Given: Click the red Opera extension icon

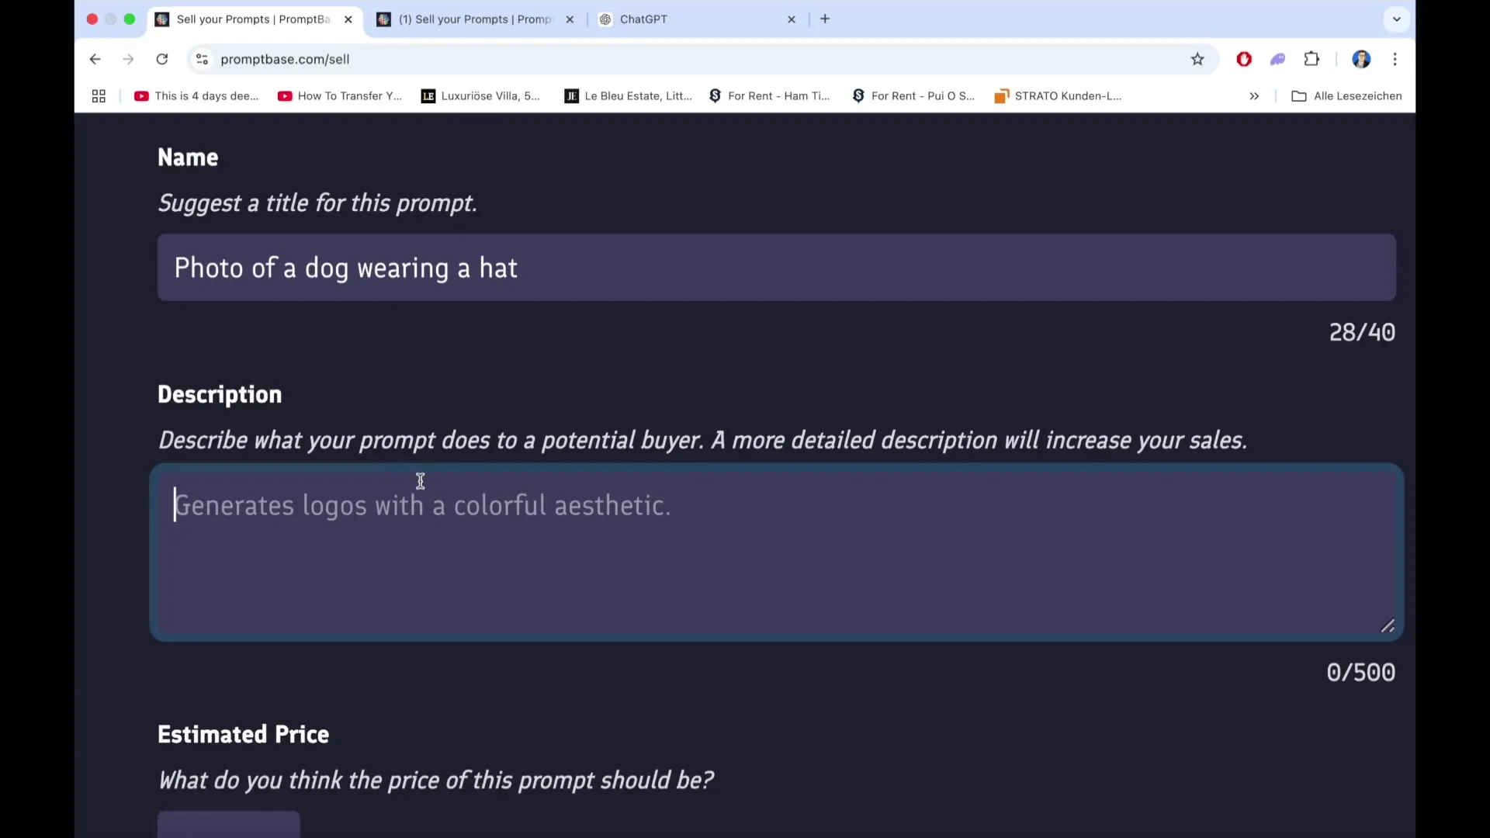Looking at the screenshot, I should tap(1244, 59).
